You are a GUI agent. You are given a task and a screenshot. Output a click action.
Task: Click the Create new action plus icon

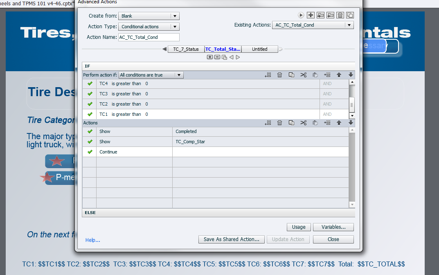click(x=311, y=15)
